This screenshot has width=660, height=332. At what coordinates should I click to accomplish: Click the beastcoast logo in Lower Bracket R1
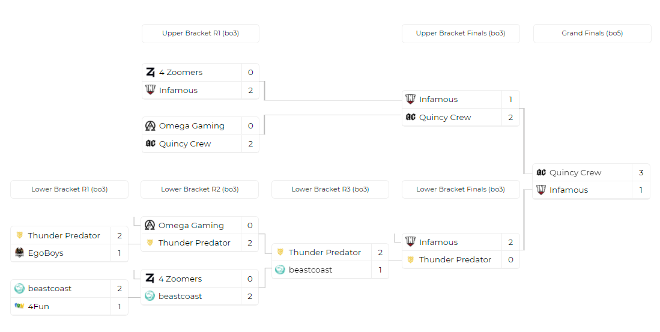click(x=19, y=289)
